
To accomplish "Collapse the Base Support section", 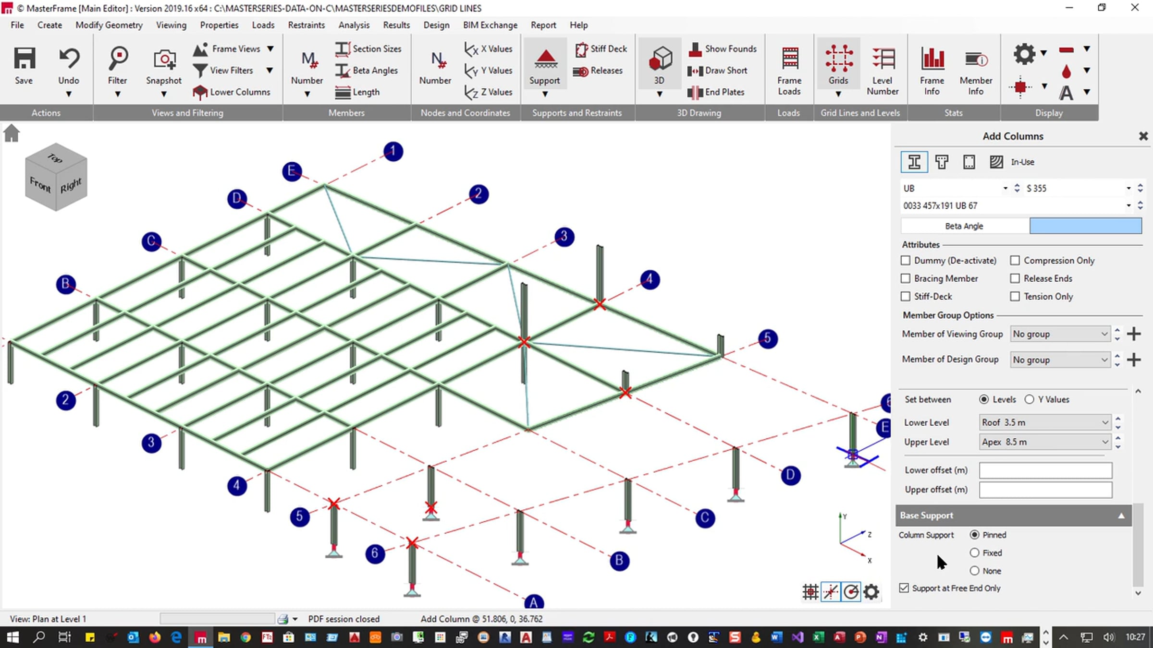I will (x=1121, y=516).
